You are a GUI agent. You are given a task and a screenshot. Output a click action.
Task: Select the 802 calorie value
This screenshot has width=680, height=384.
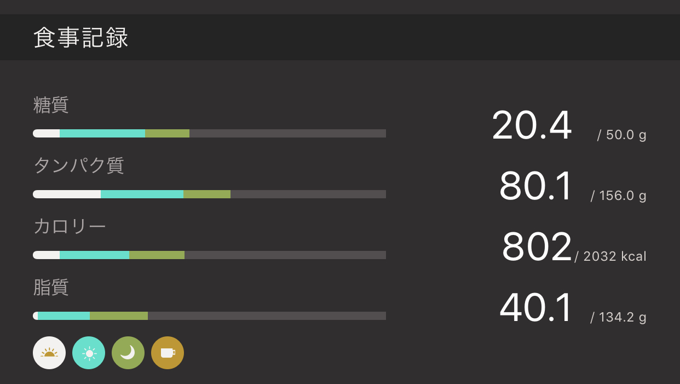tap(537, 248)
